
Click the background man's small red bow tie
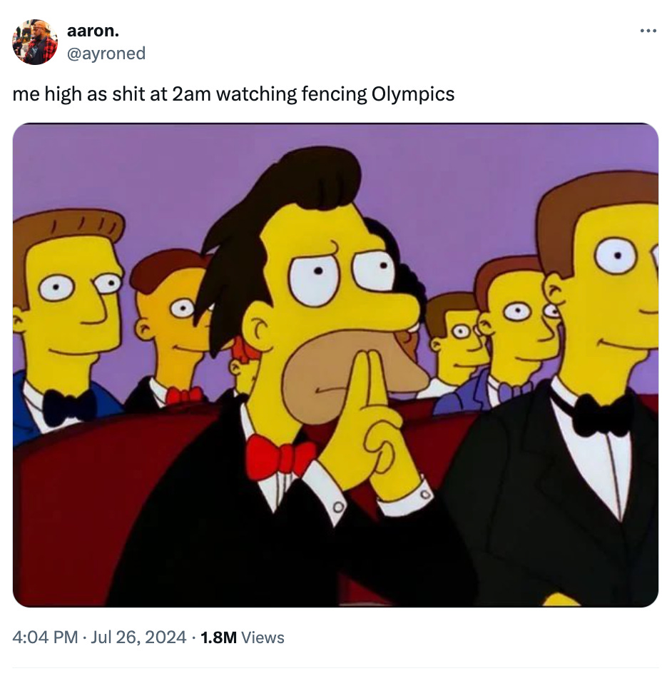[x=183, y=395]
